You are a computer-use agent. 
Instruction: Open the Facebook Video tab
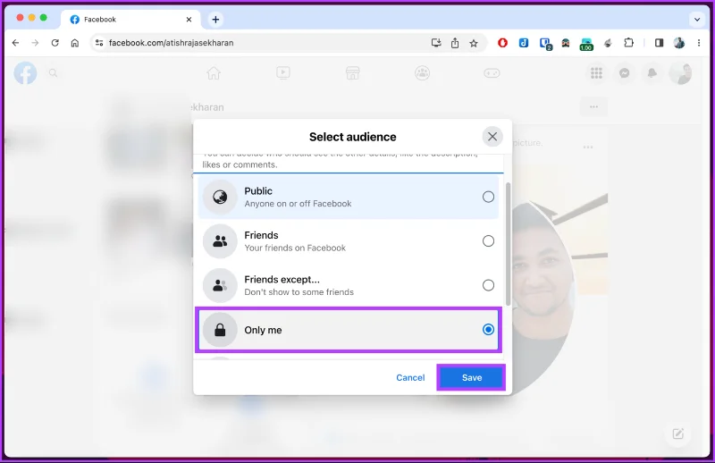[x=283, y=73]
